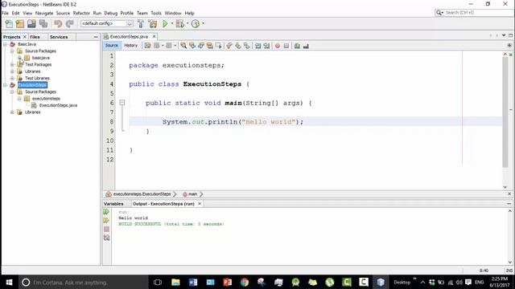Click the Uncomment editor toolbar icon
The width and height of the screenshot is (515, 289).
click(306, 46)
